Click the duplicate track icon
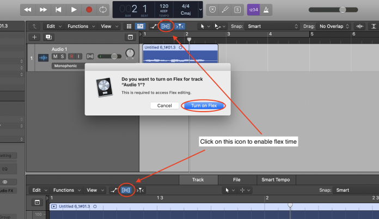This screenshot has width=379, height=219. 48,37
